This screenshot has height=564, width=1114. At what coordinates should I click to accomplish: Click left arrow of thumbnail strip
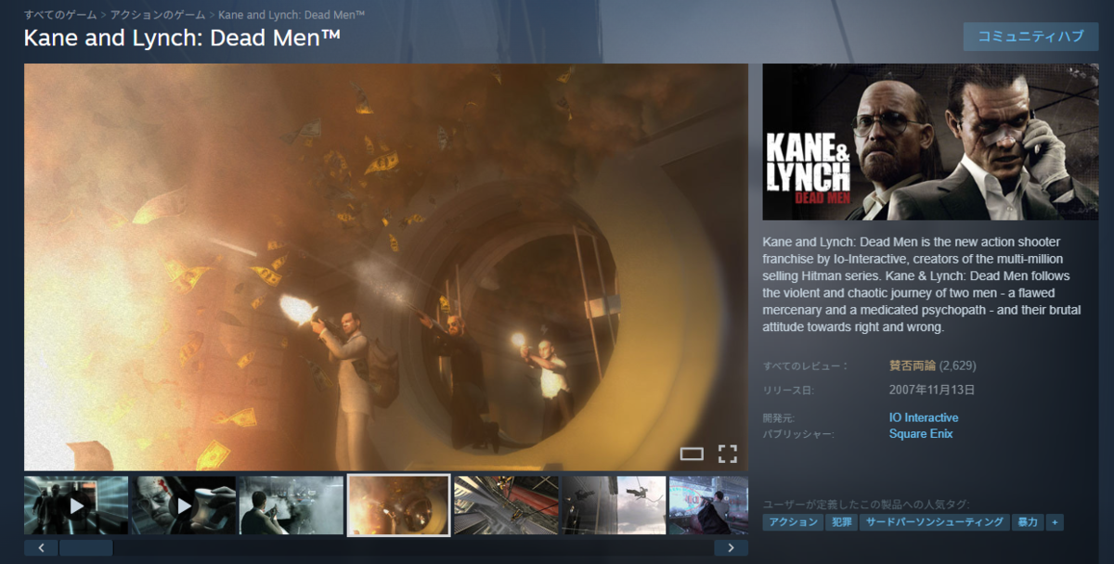tap(41, 548)
